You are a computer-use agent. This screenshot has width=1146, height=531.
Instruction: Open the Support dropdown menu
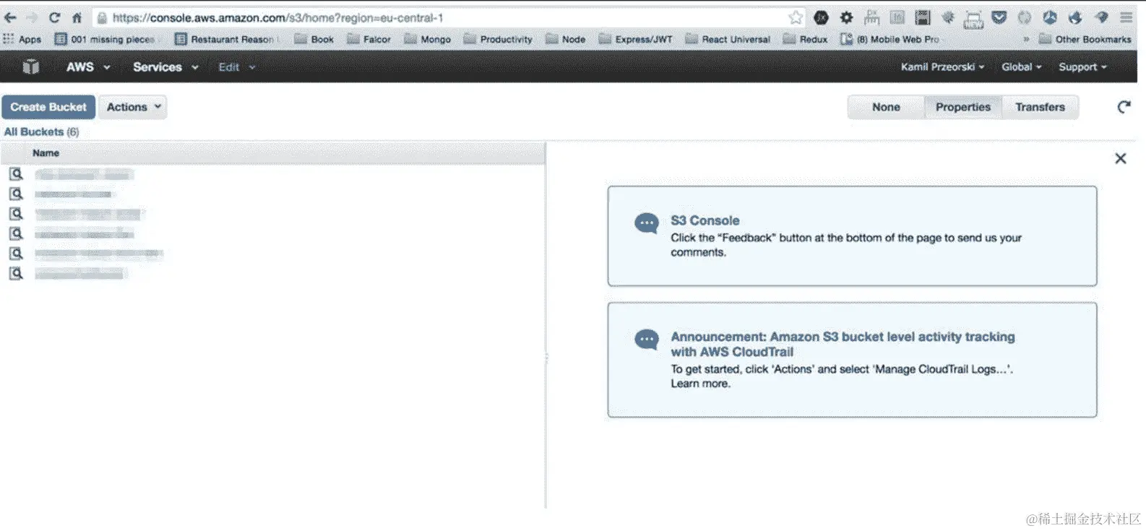click(x=1082, y=66)
